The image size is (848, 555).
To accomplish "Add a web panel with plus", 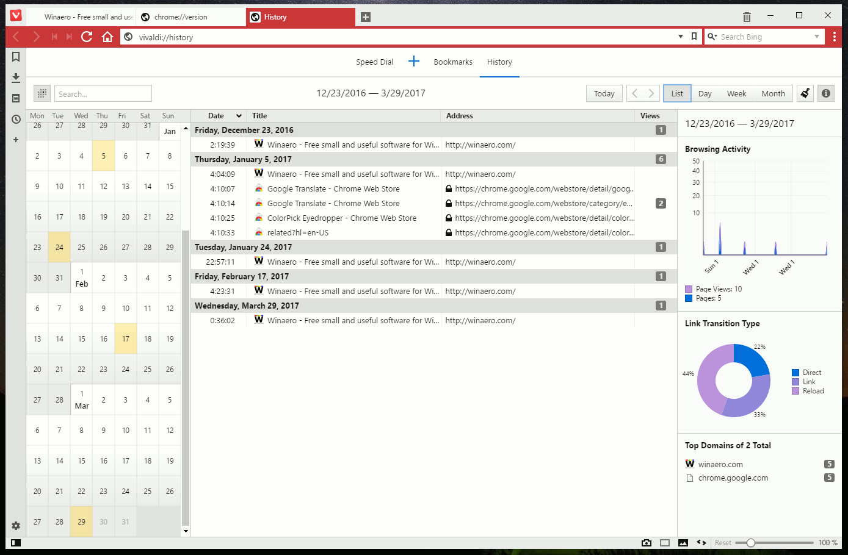I will click(x=16, y=140).
